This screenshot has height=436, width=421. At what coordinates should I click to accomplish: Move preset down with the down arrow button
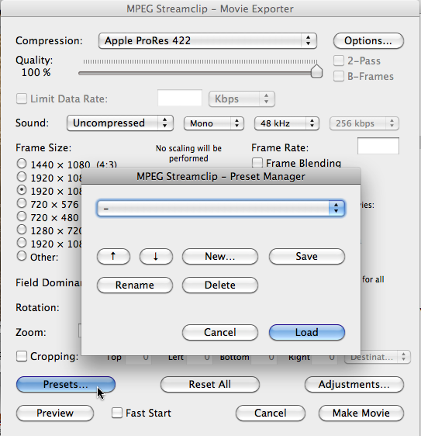click(156, 256)
